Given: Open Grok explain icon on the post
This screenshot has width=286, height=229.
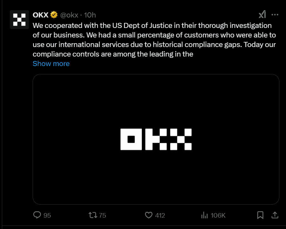Looking at the screenshot, I should coord(262,14).
